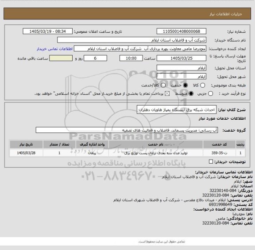
Task: Click the response deadline date 1405/03/25
Action: (x=182, y=58)
